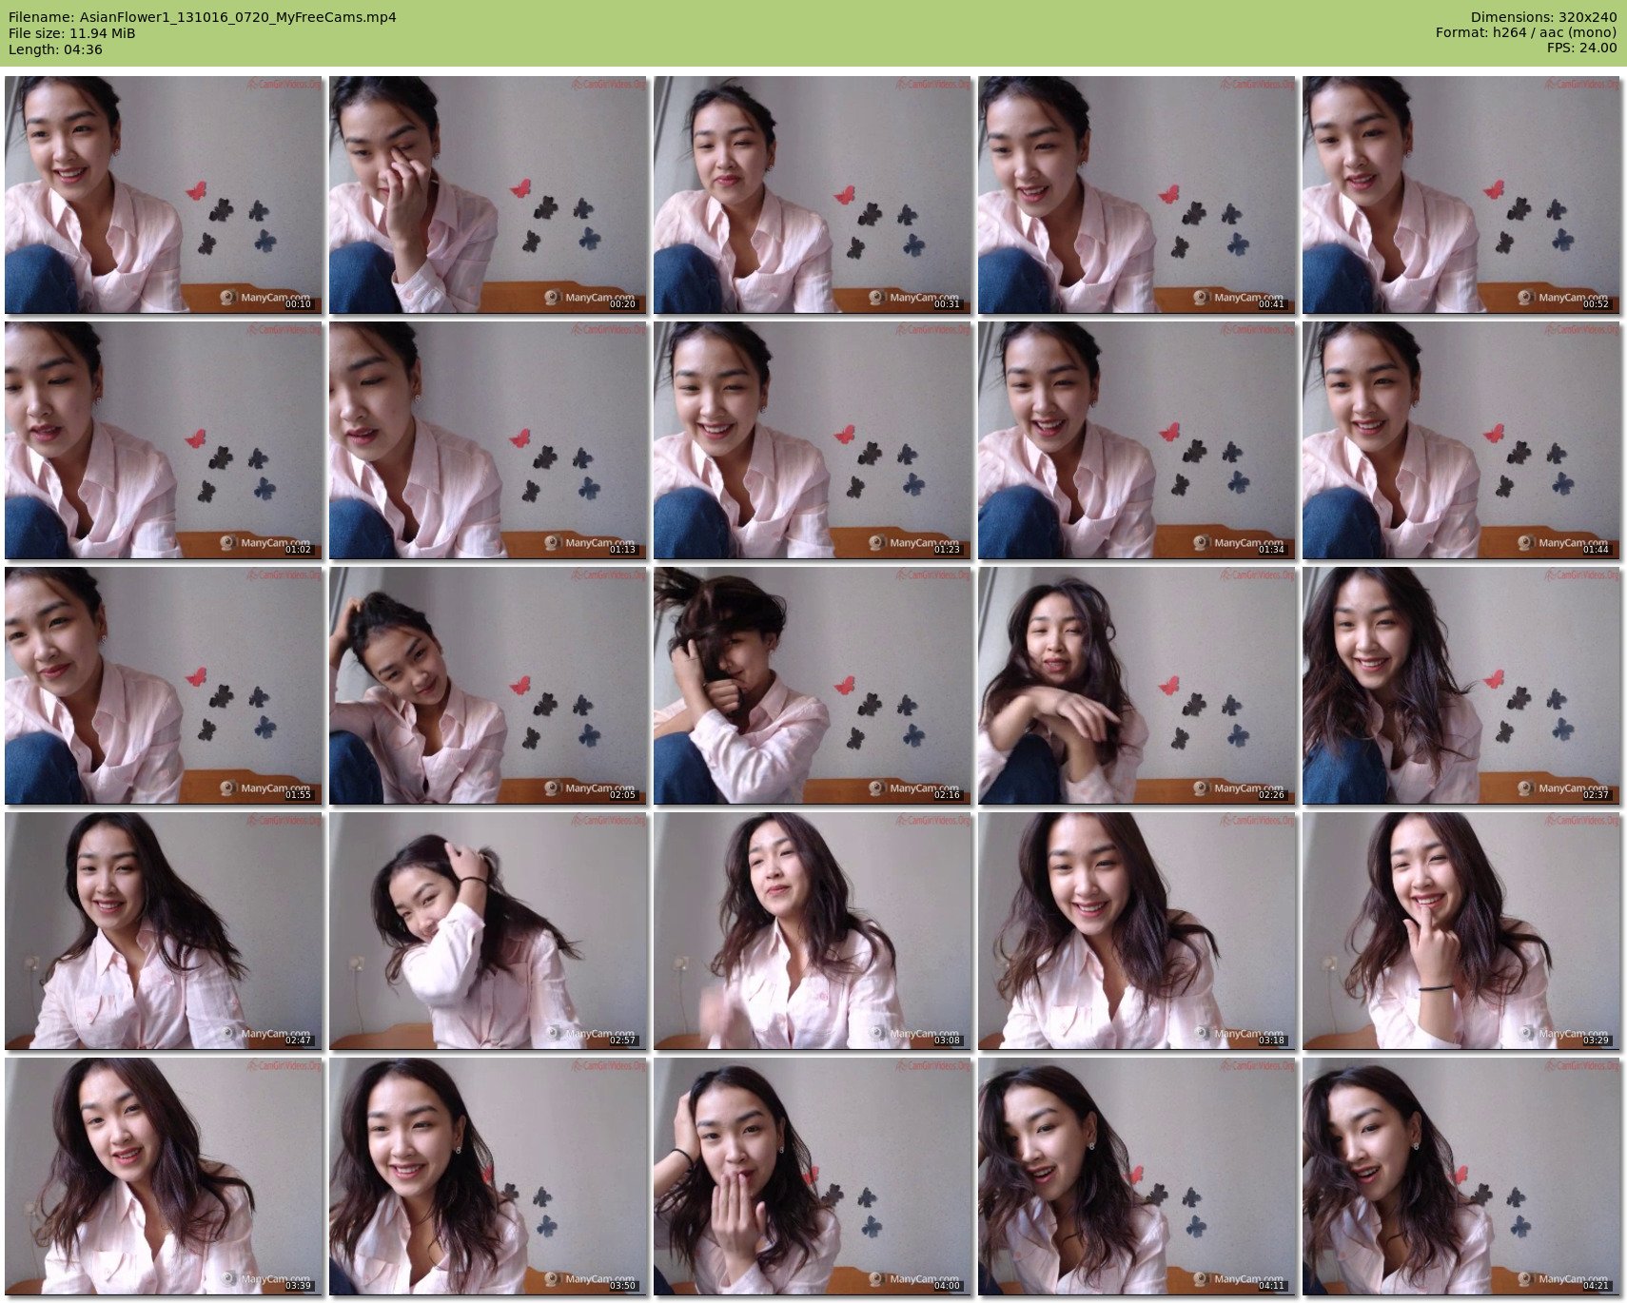This screenshot has height=1303, width=1627.
Task: Select the frame at timestamp 00:20
Action: (x=488, y=195)
